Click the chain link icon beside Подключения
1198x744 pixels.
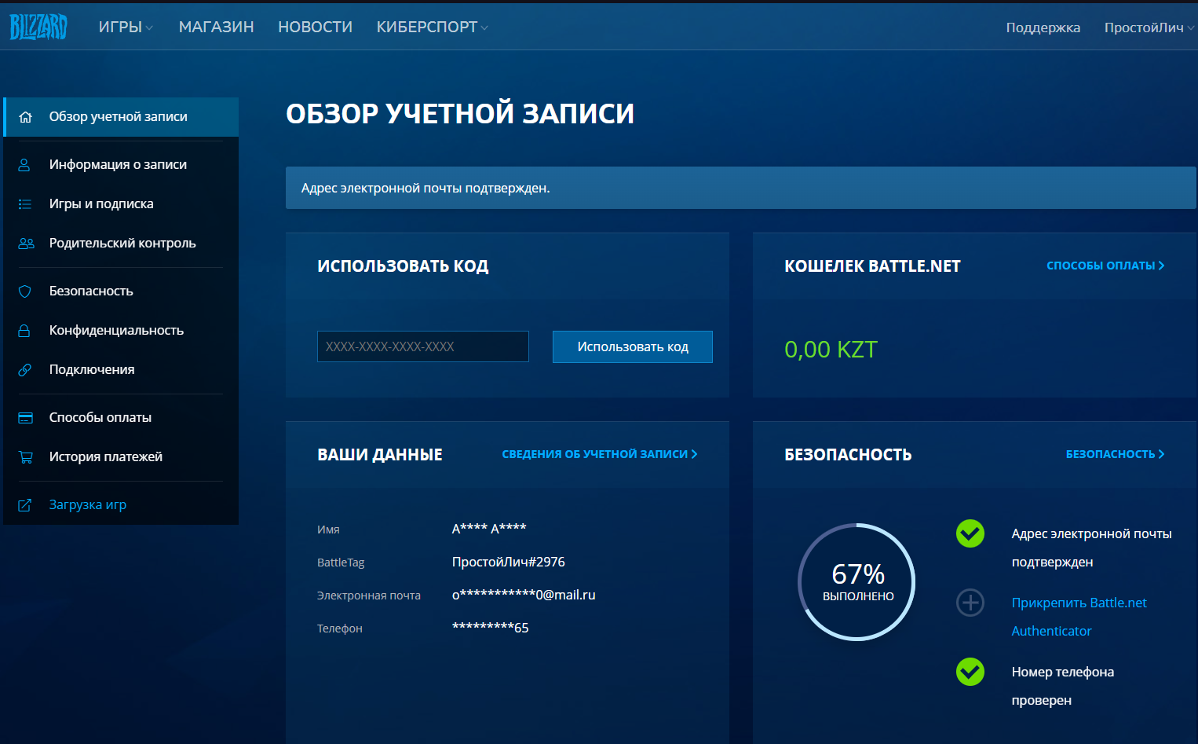24,370
